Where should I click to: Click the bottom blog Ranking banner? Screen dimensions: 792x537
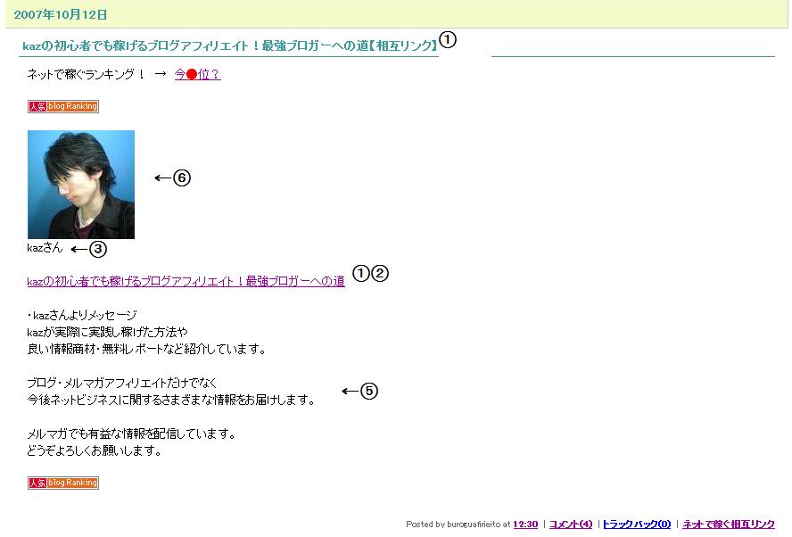[63, 483]
